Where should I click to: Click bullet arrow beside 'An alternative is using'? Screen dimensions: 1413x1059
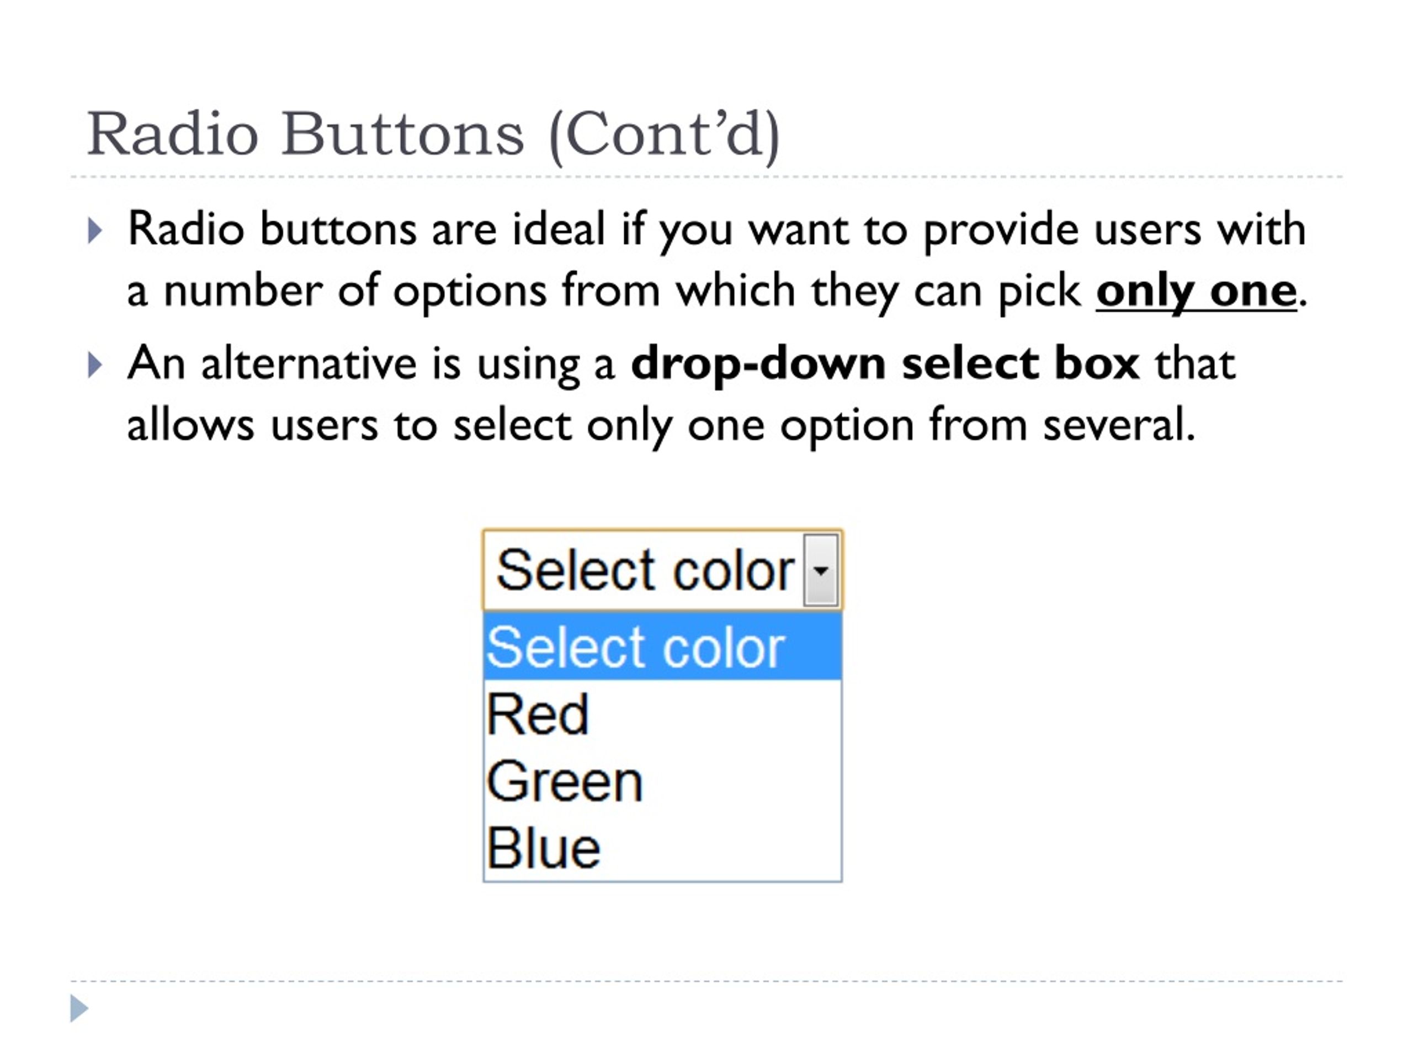[94, 365]
